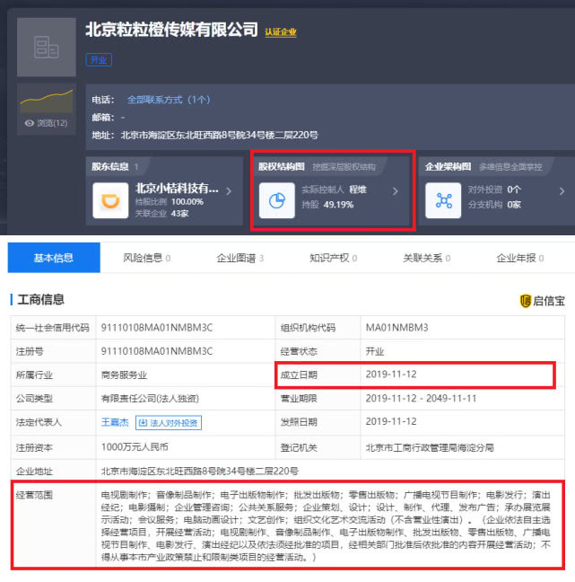Open the 企业年报 tab
575x582 pixels.
(x=519, y=258)
